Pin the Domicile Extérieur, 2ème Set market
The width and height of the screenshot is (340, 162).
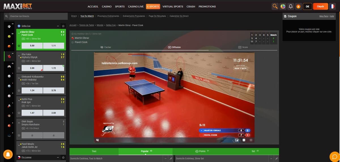point(277,159)
